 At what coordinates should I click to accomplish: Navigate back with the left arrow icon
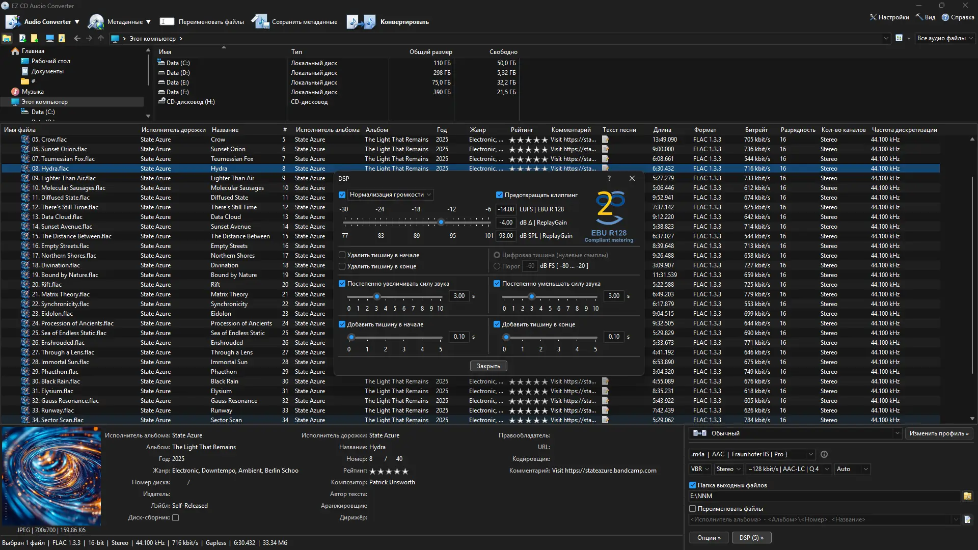tap(77, 38)
